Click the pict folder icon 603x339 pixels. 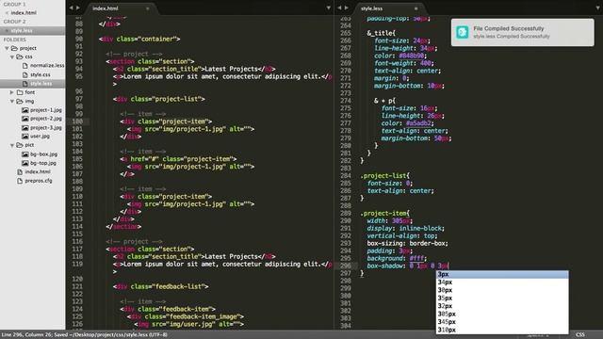(20, 145)
